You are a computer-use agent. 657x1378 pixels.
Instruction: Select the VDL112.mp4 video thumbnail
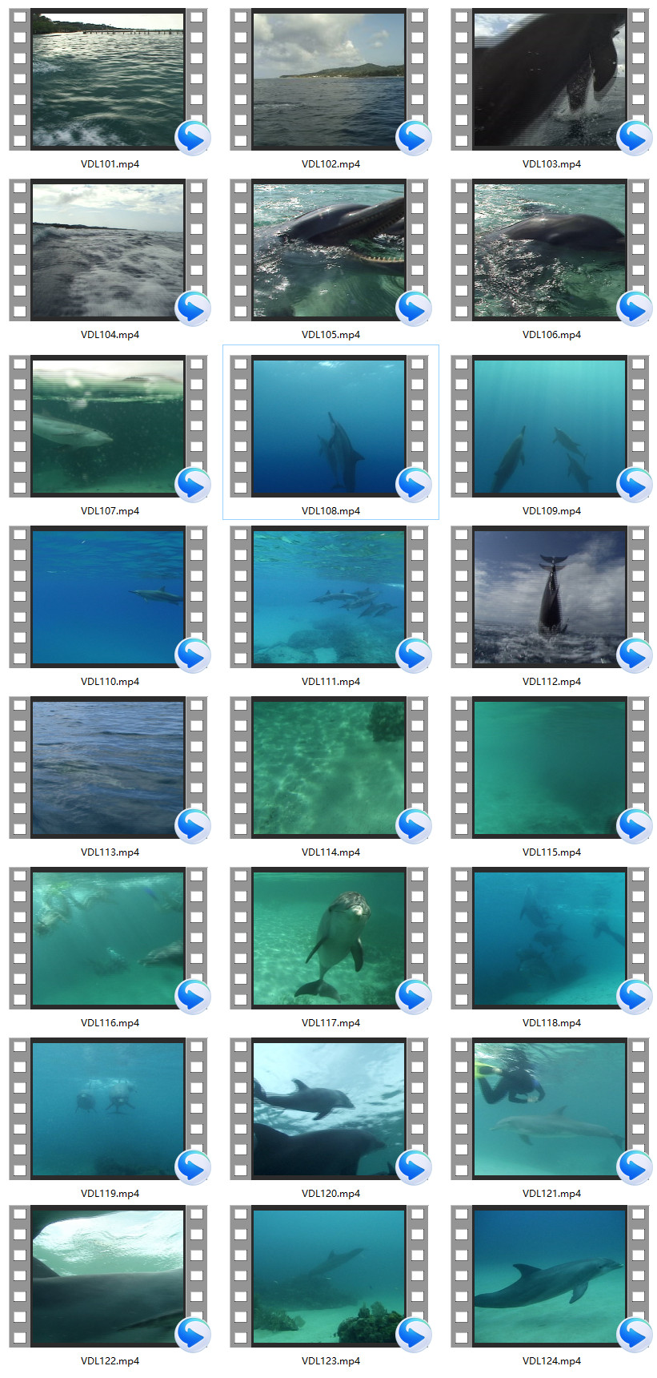(x=550, y=597)
